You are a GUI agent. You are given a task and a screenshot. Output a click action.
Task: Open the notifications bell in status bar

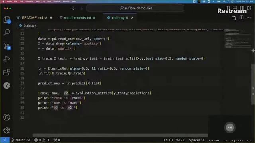tap(249, 140)
